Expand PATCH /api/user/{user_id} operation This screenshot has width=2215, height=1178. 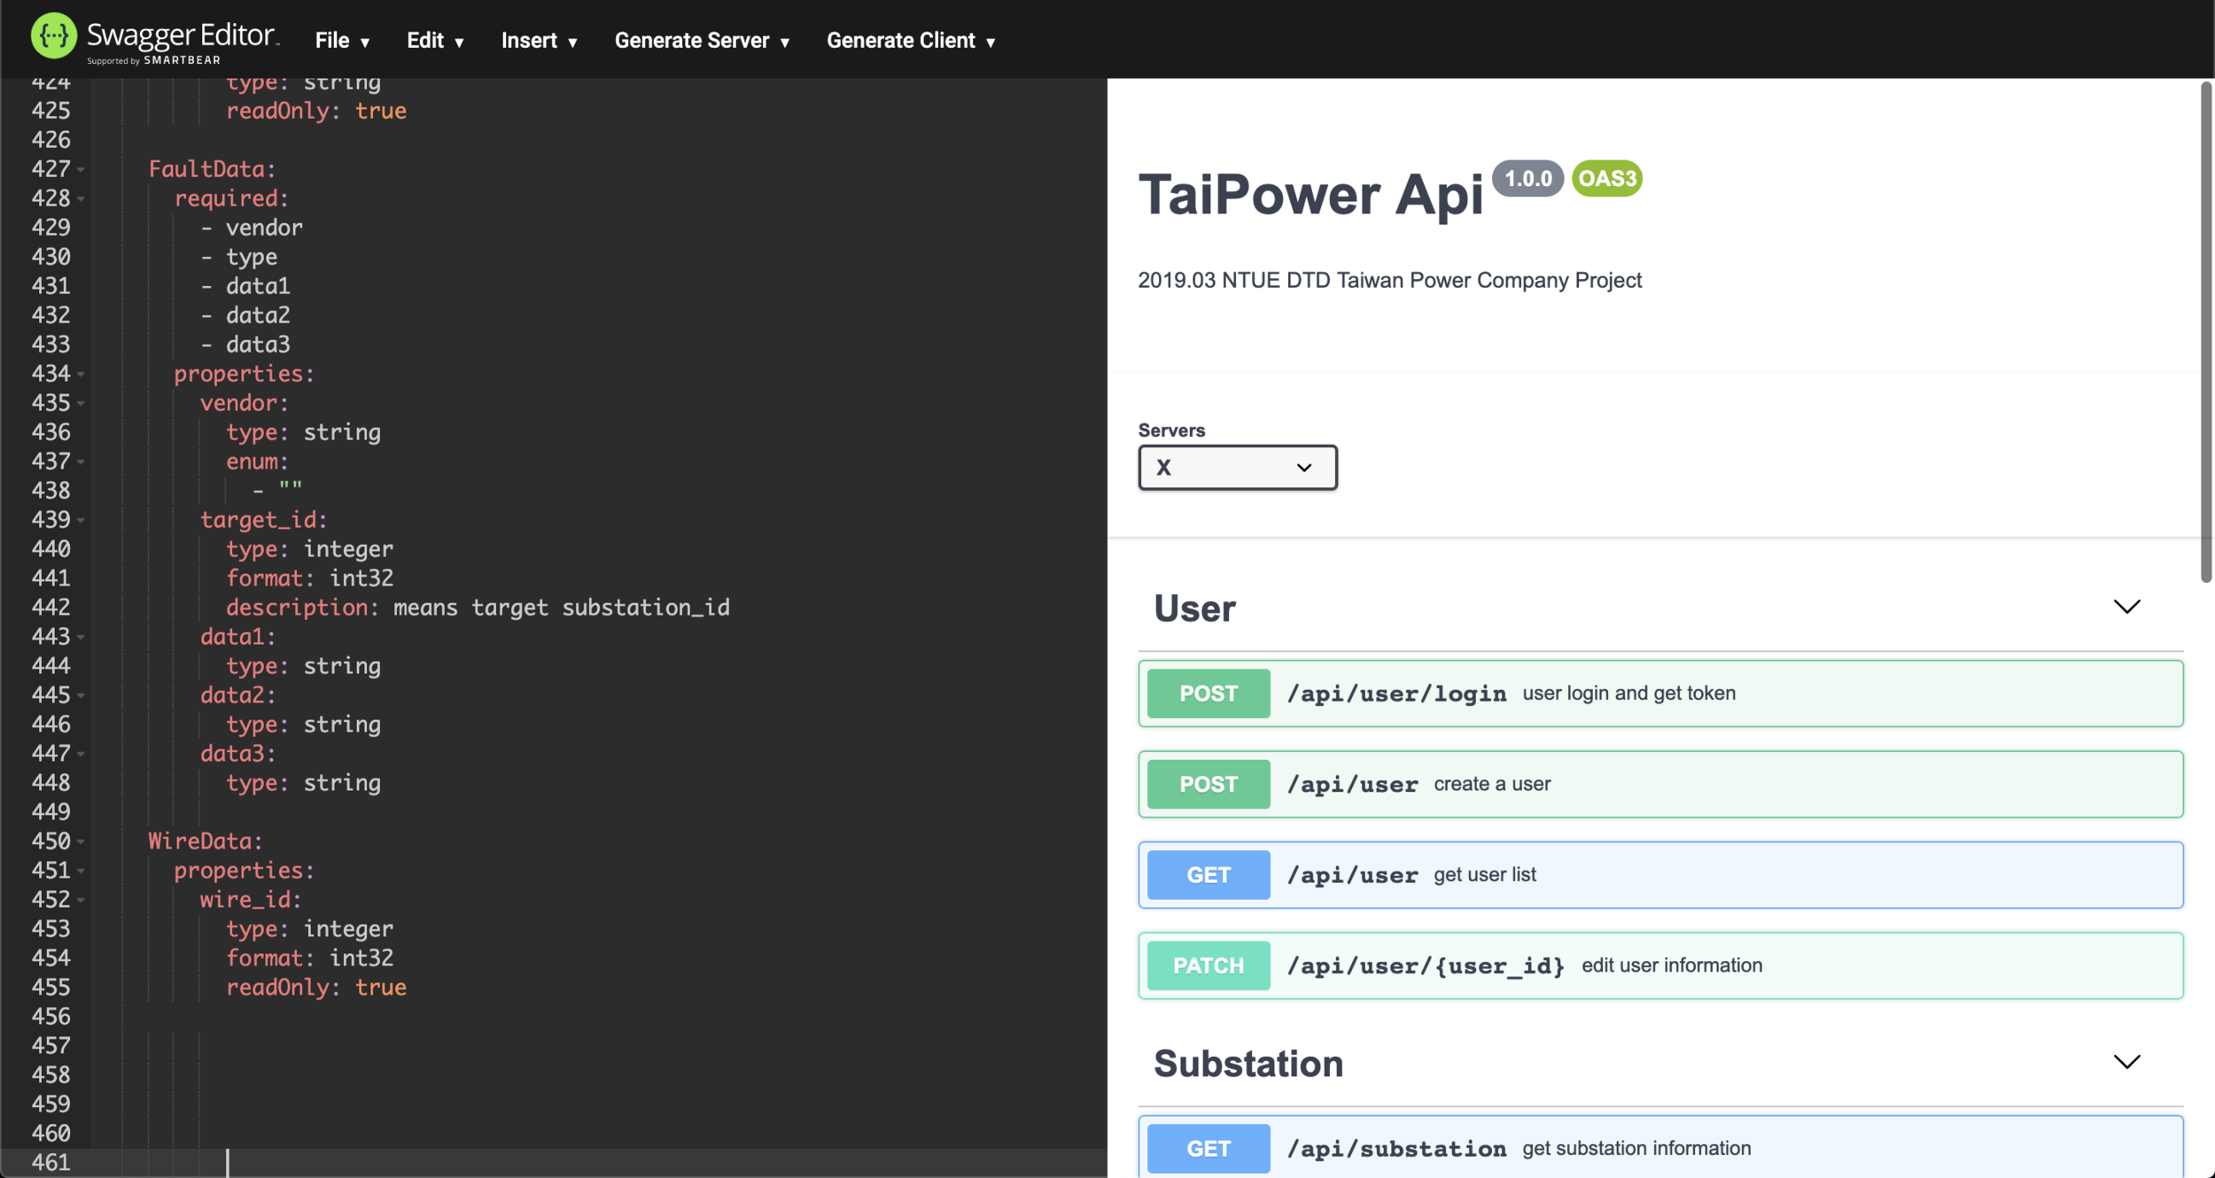click(x=1659, y=965)
